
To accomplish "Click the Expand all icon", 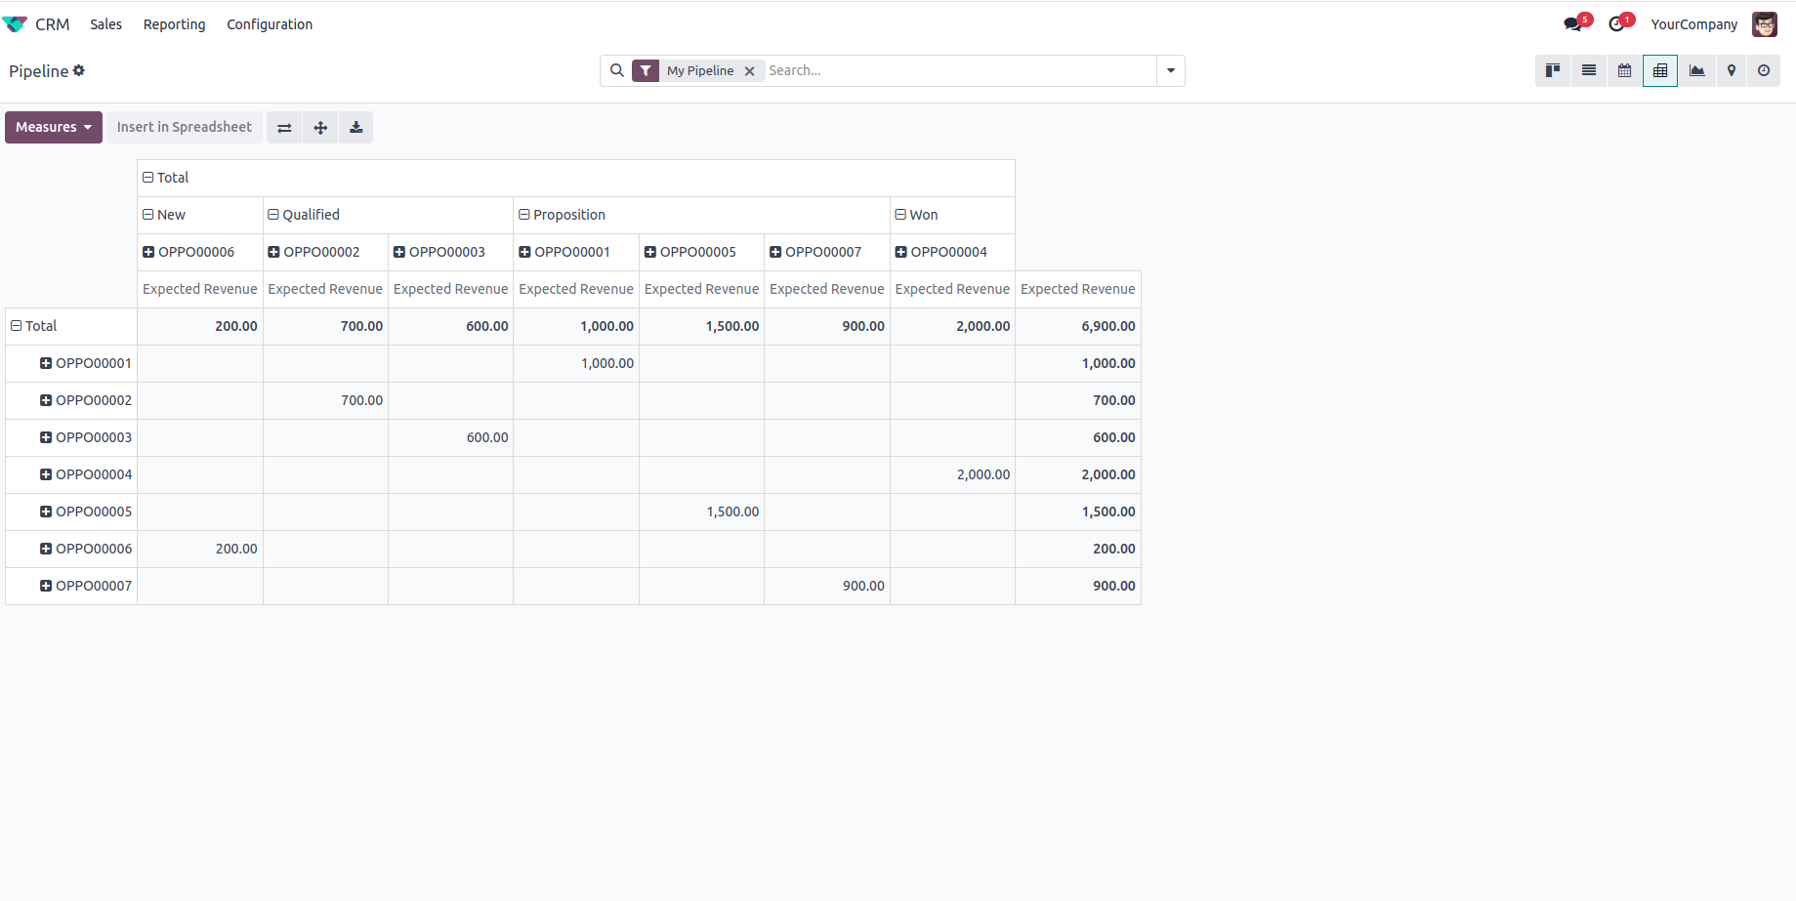I will (x=320, y=128).
